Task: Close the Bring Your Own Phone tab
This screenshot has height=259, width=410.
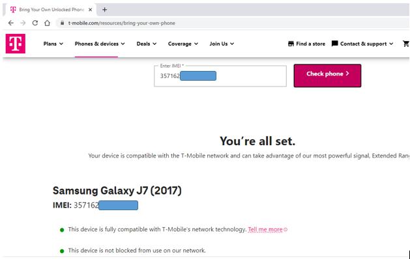Action: (90, 10)
